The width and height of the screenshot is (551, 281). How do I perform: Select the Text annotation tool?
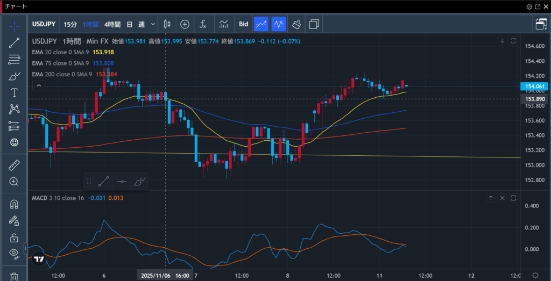click(15, 92)
